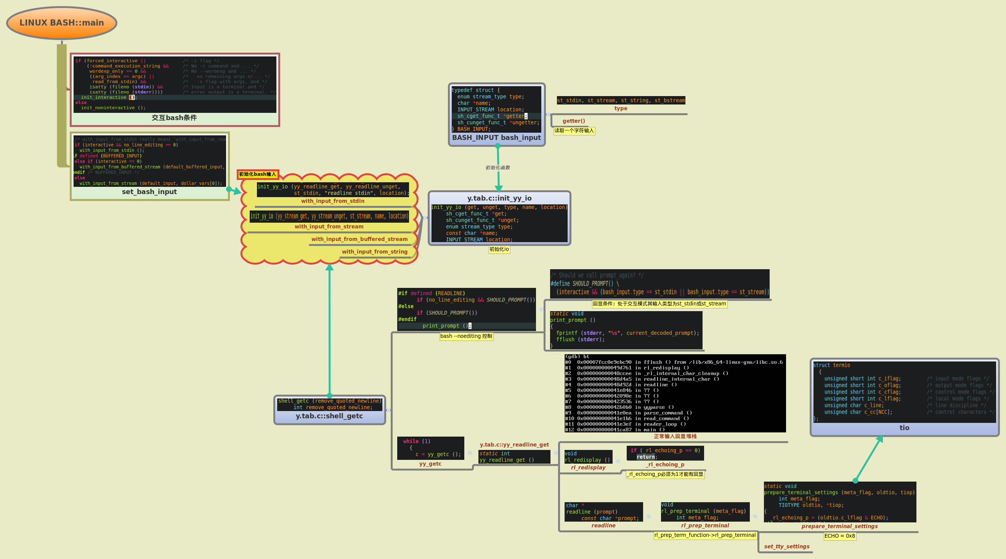The height and width of the screenshot is (559, 1006).
Task: Collapse the readline node branch
Action: point(649,516)
